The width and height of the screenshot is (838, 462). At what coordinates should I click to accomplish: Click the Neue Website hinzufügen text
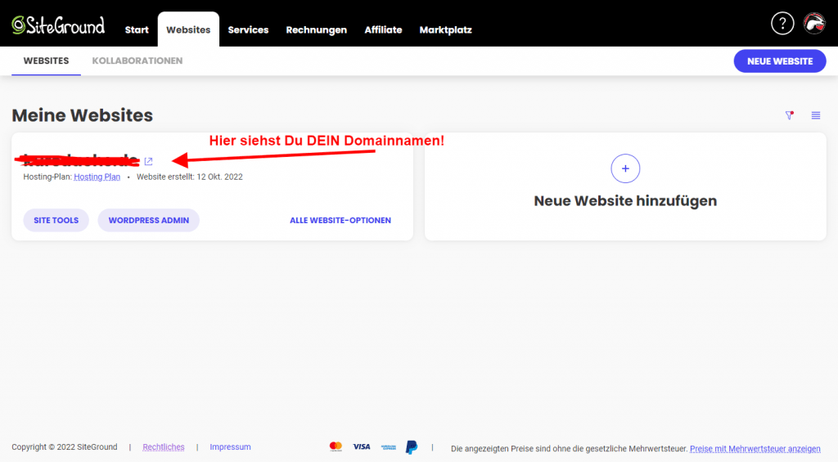coord(625,201)
